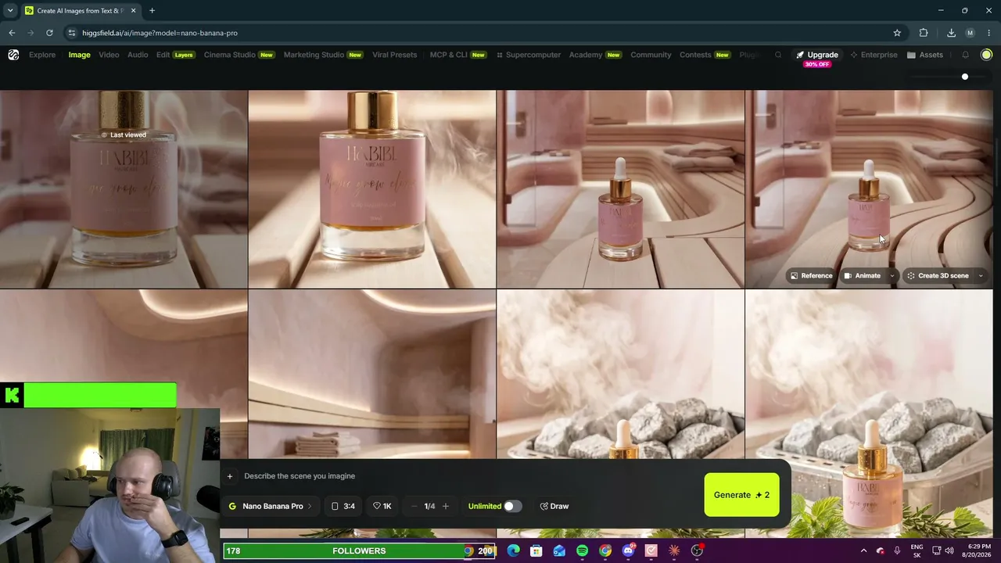Image resolution: width=1001 pixels, height=563 pixels.
Task: Adjust the thumbnail size slider
Action: 965,77
